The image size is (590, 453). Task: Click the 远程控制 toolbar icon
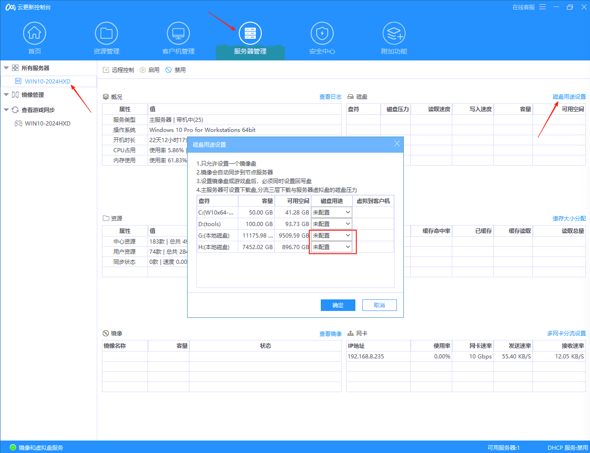click(106, 70)
